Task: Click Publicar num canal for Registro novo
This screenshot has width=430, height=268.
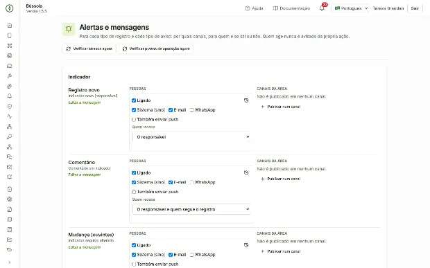Action: pyautogui.click(x=281, y=107)
